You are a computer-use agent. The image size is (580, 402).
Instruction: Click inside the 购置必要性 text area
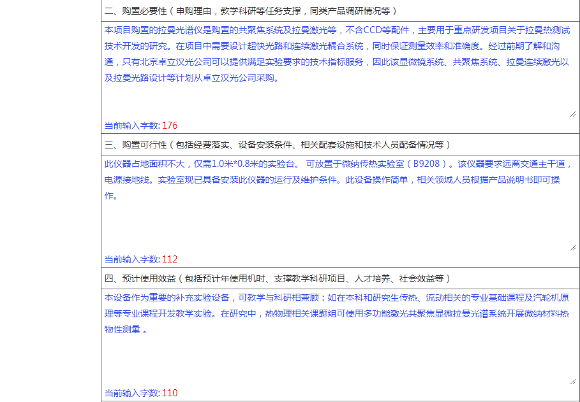(x=338, y=96)
